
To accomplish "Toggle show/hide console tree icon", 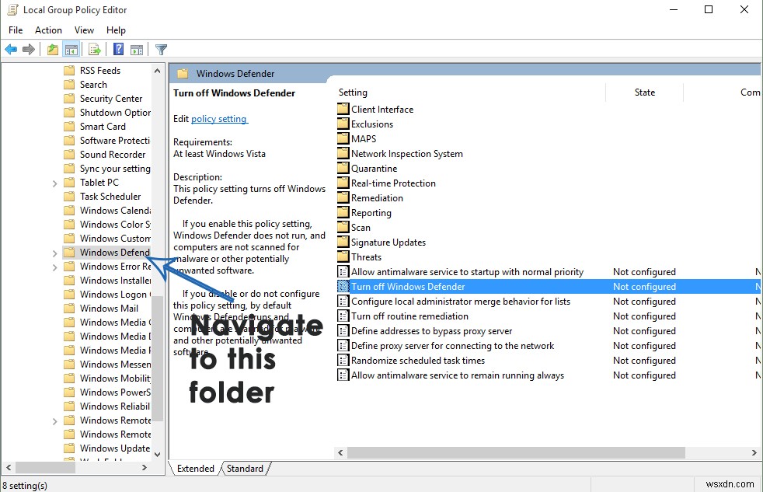I will point(71,49).
